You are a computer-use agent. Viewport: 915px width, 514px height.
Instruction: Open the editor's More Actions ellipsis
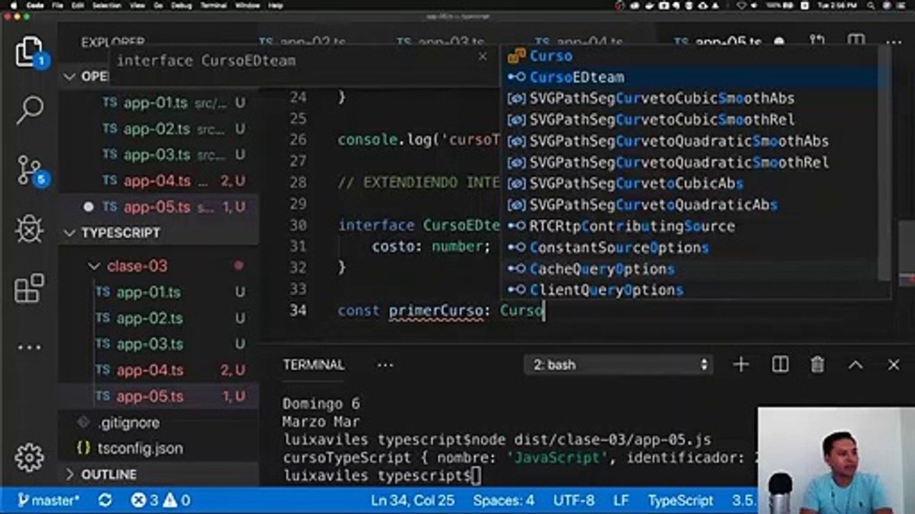coord(894,41)
